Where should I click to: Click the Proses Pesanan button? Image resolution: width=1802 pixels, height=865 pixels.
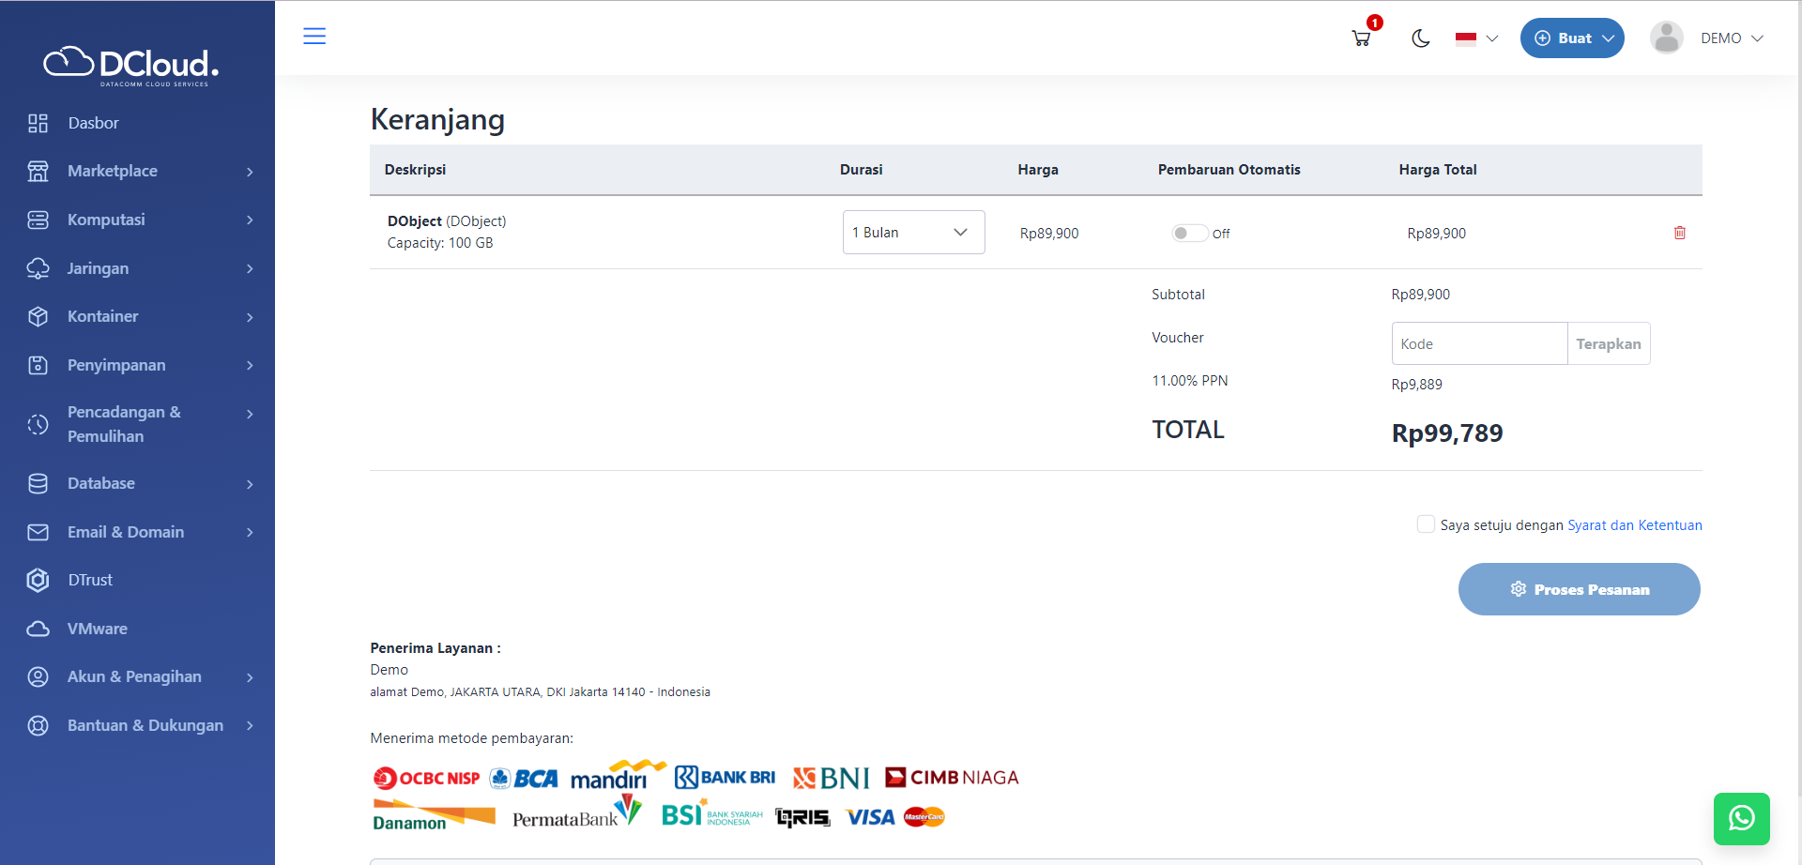(1579, 589)
